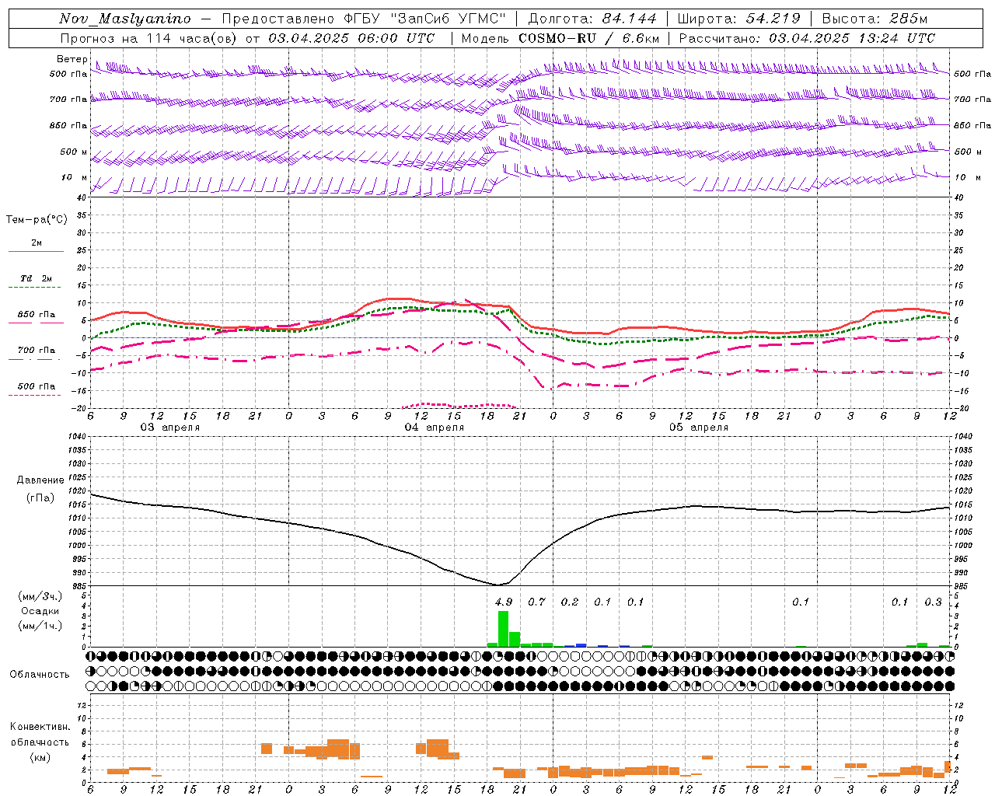Click the tallest green precipitation bar
The image size is (995, 796).
[x=503, y=629]
